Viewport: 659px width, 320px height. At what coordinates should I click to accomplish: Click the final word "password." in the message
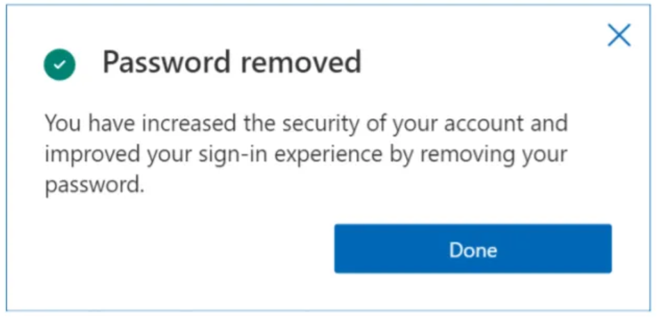[x=94, y=184]
